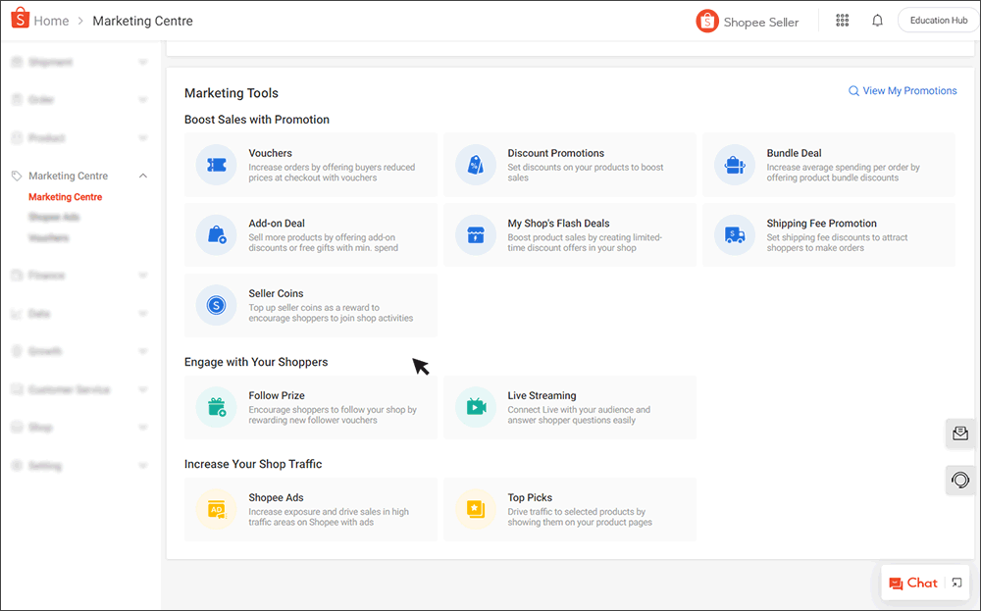Click the apps grid icon in the header
The width and height of the screenshot is (981, 611).
click(842, 20)
